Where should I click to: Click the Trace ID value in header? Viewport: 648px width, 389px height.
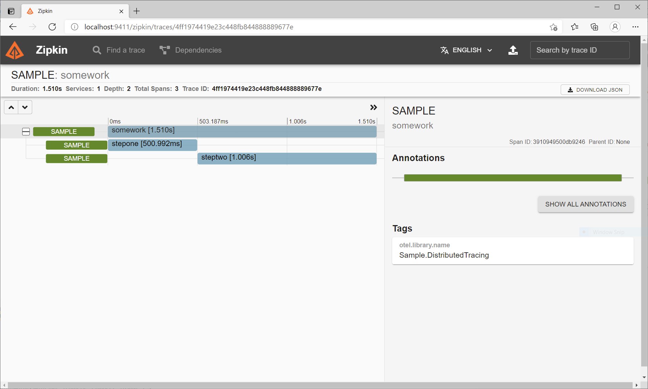pyautogui.click(x=267, y=89)
